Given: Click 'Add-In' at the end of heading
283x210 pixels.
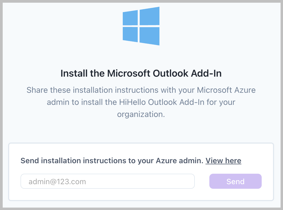Looking at the screenshot, I should click(x=206, y=73).
